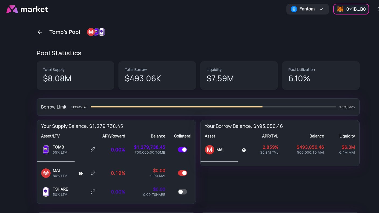
Task: Click the borrow APR 2.859% value
Action: click(x=271, y=147)
